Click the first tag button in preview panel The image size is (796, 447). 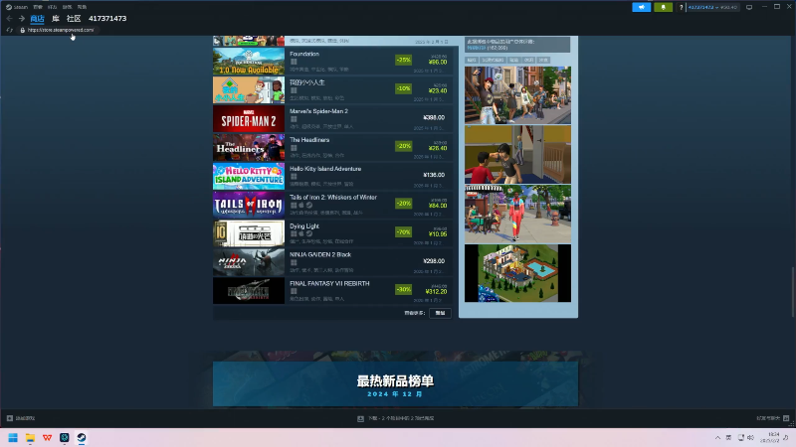pyautogui.click(x=472, y=60)
